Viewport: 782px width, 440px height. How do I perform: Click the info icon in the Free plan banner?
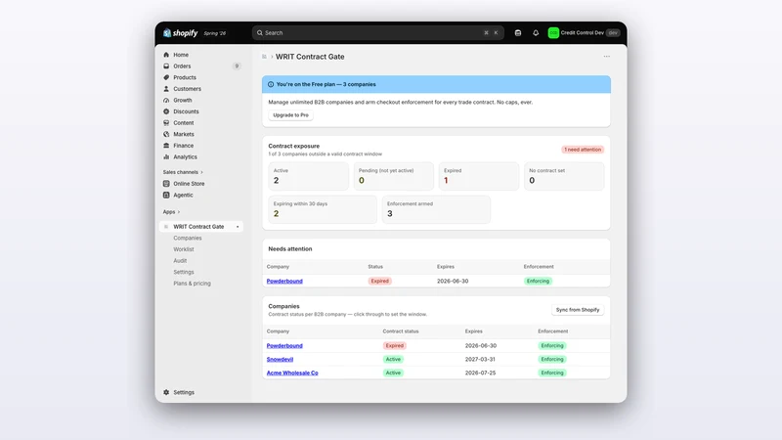(271, 84)
